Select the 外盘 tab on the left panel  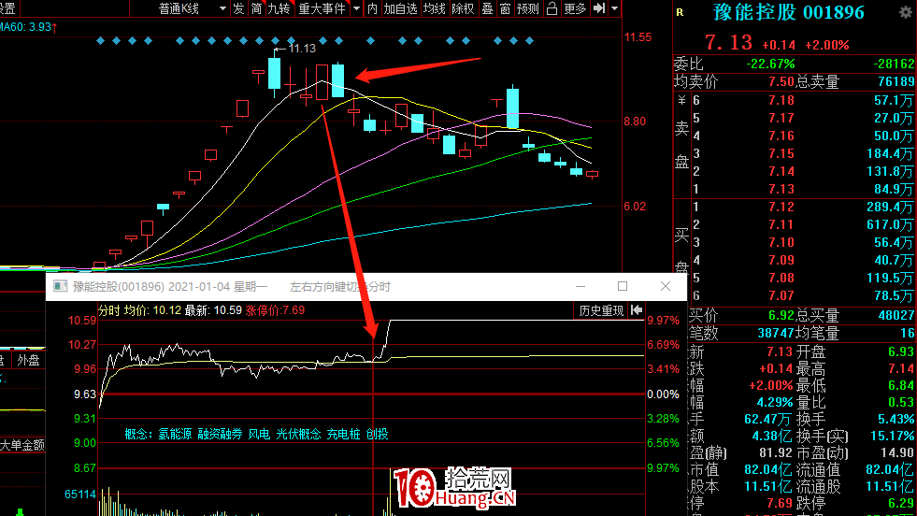click(28, 361)
